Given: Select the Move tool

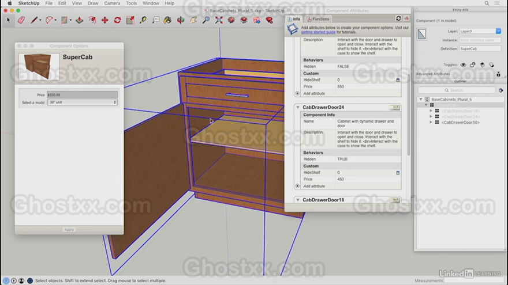Looking at the screenshot, I should (105, 20).
